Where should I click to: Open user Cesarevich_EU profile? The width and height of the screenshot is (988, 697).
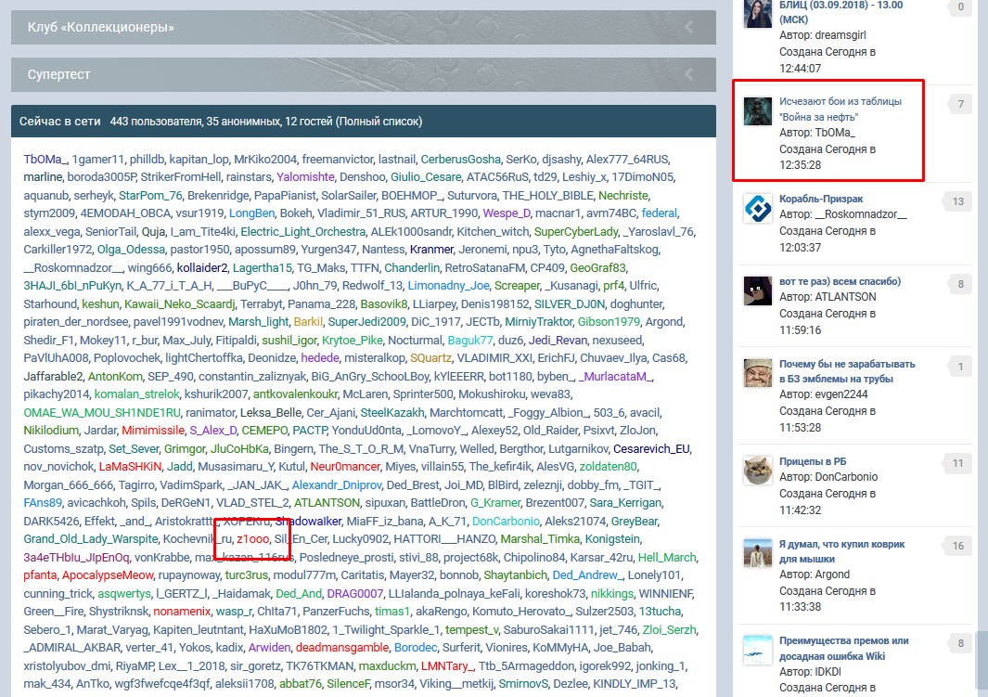coord(651,448)
